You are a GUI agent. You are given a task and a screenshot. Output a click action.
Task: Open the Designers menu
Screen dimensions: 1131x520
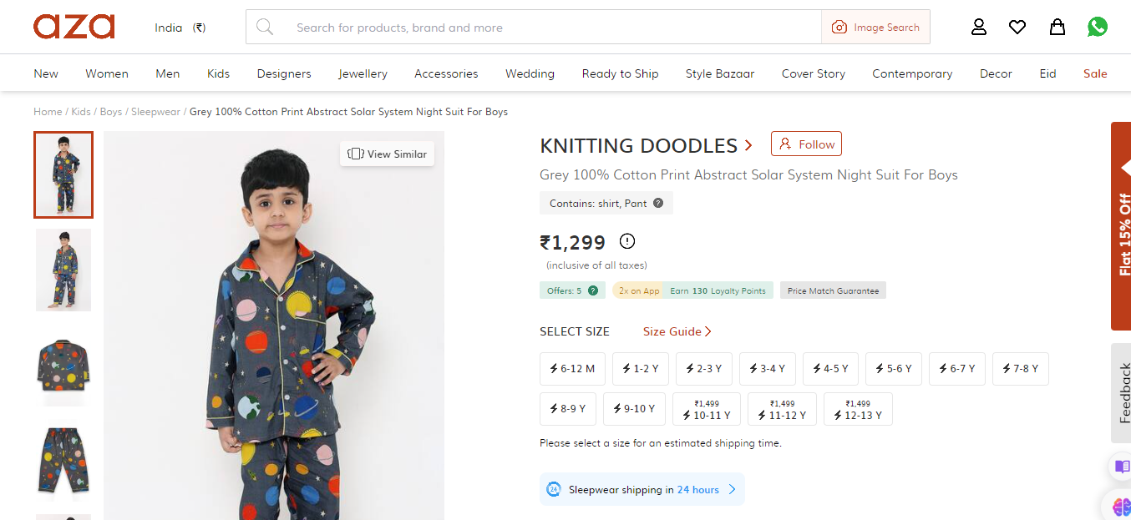click(x=284, y=73)
